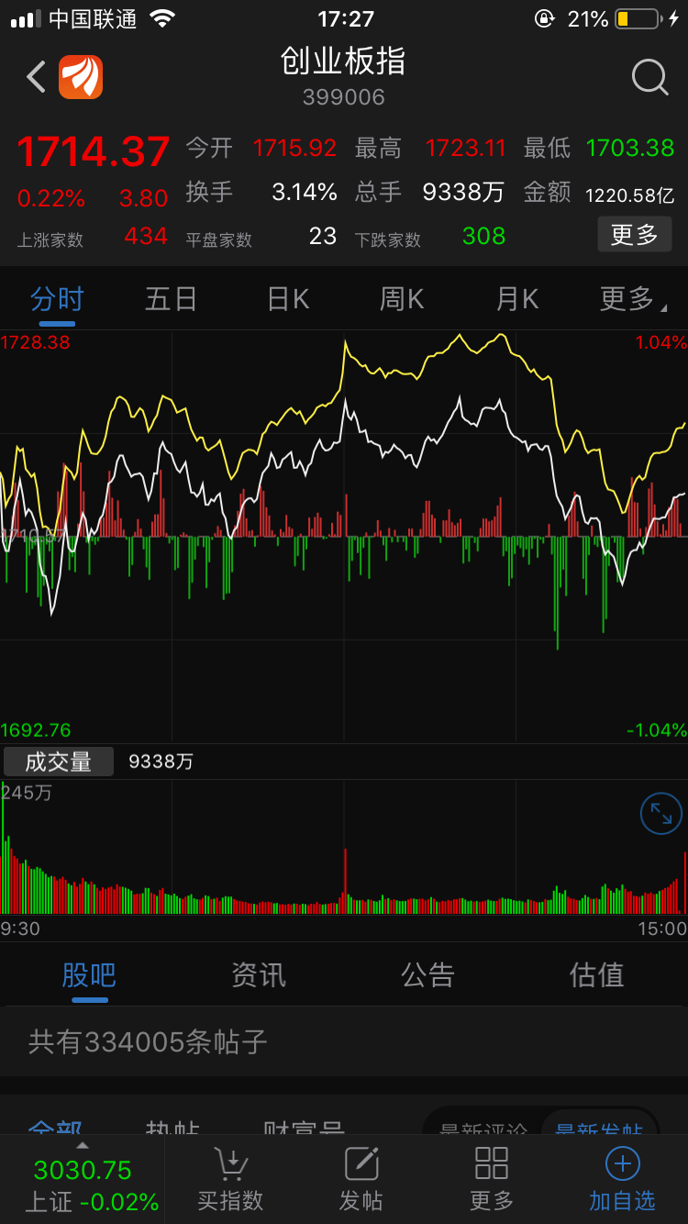Switch to the 日K chart tab
688x1224 pixels.
(x=287, y=299)
